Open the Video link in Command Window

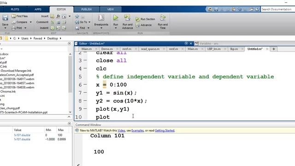pos(121,130)
